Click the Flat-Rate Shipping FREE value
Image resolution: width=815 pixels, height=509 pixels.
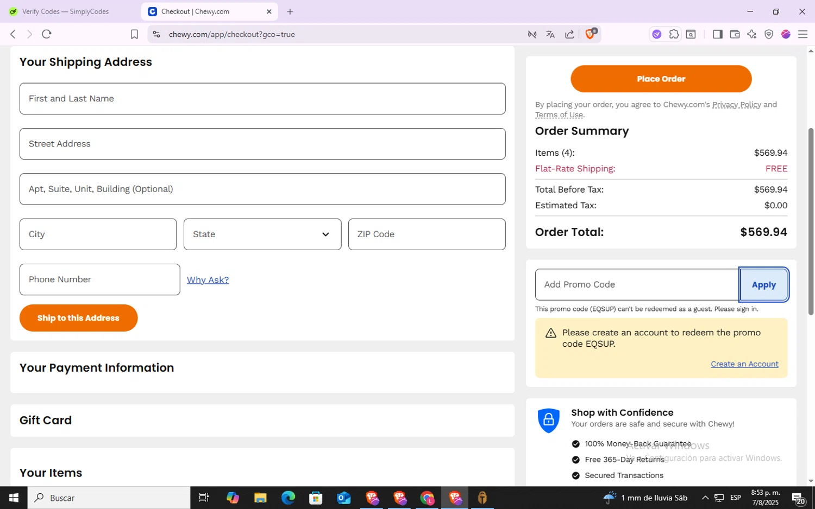pyautogui.click(x=776, y=169)
